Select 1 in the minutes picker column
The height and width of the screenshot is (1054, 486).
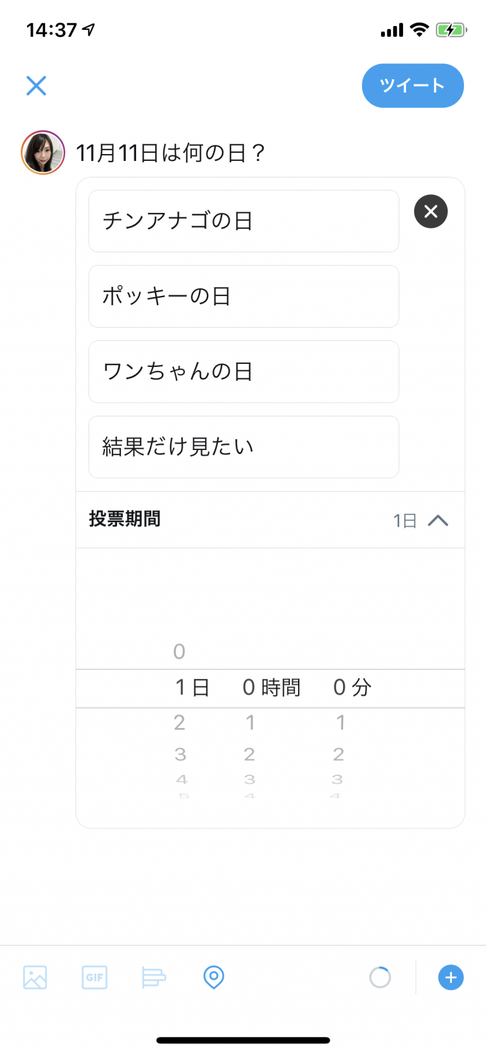[340, 723]
